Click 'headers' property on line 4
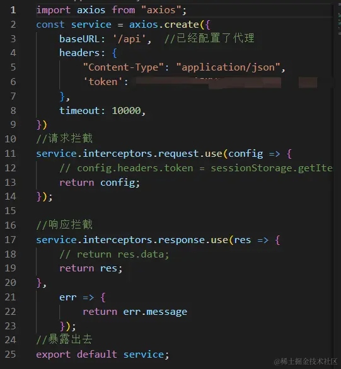Viewport: 341px width, 369px height. tap(79, 53)
